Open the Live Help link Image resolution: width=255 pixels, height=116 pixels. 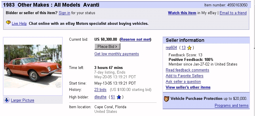click(19, 23)
